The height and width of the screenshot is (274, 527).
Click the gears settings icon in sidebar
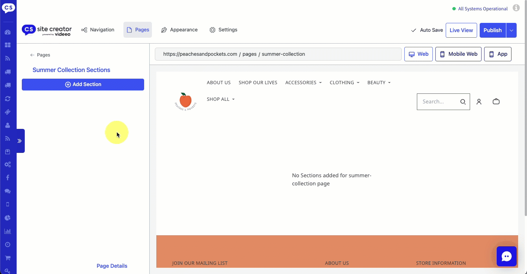point(8,164)
